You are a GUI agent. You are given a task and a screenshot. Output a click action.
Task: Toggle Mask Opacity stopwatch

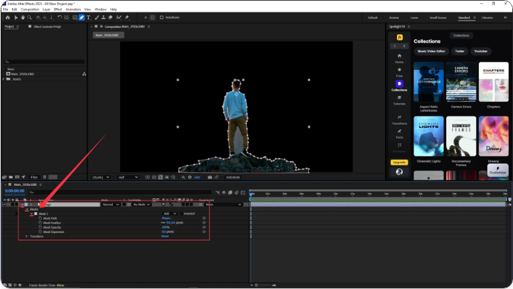39,227
